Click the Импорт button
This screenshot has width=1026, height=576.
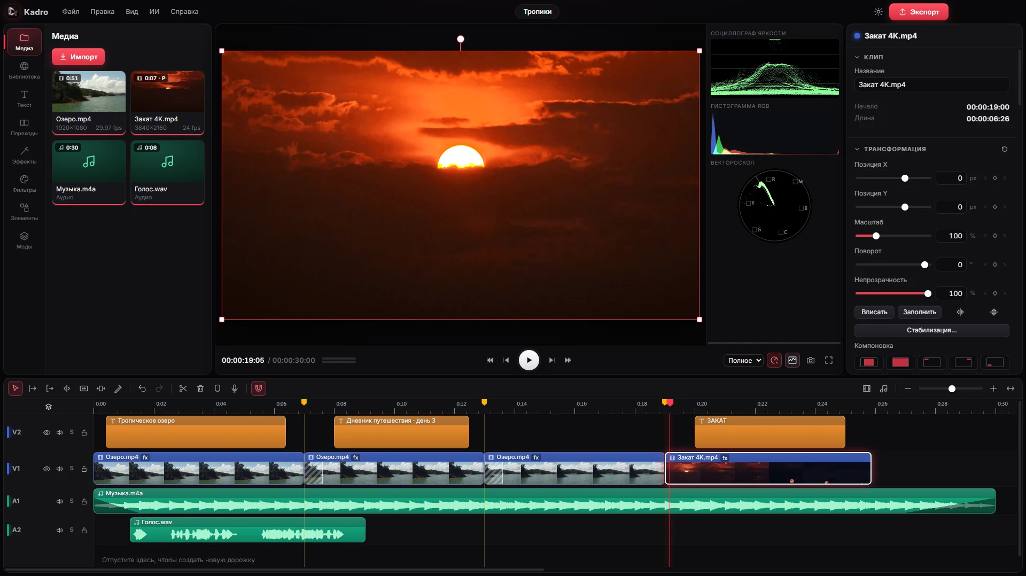coord(78,57)
